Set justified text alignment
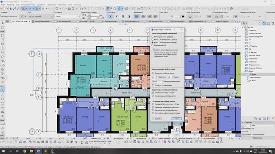The image size is (275, 154). point(156,16)
